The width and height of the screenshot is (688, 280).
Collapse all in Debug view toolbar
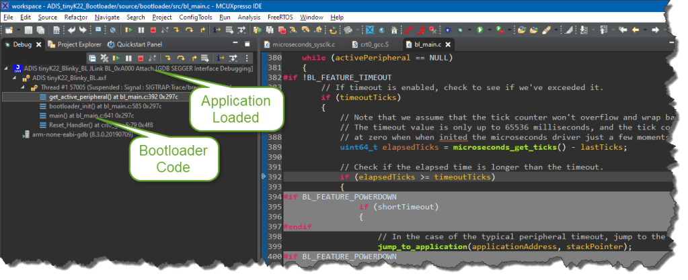92,58
